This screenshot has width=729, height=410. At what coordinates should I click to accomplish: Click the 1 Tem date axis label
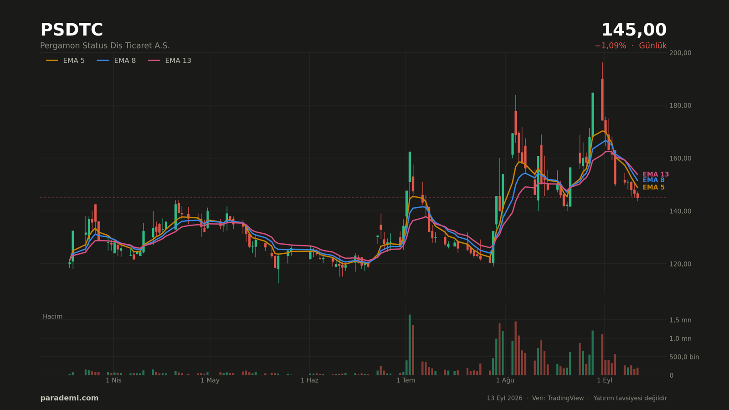[x=406, y=380]
